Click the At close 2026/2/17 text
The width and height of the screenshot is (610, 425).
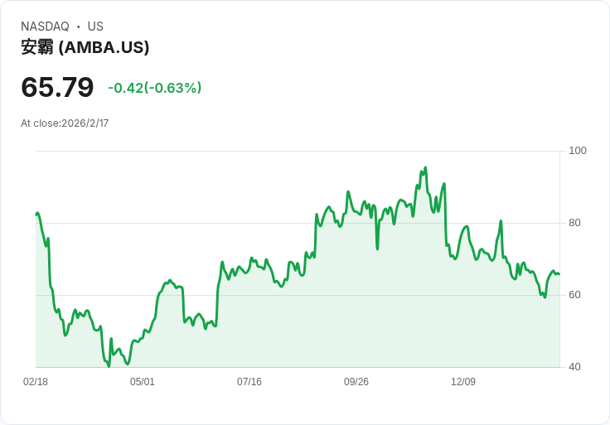tap(65, 123)
